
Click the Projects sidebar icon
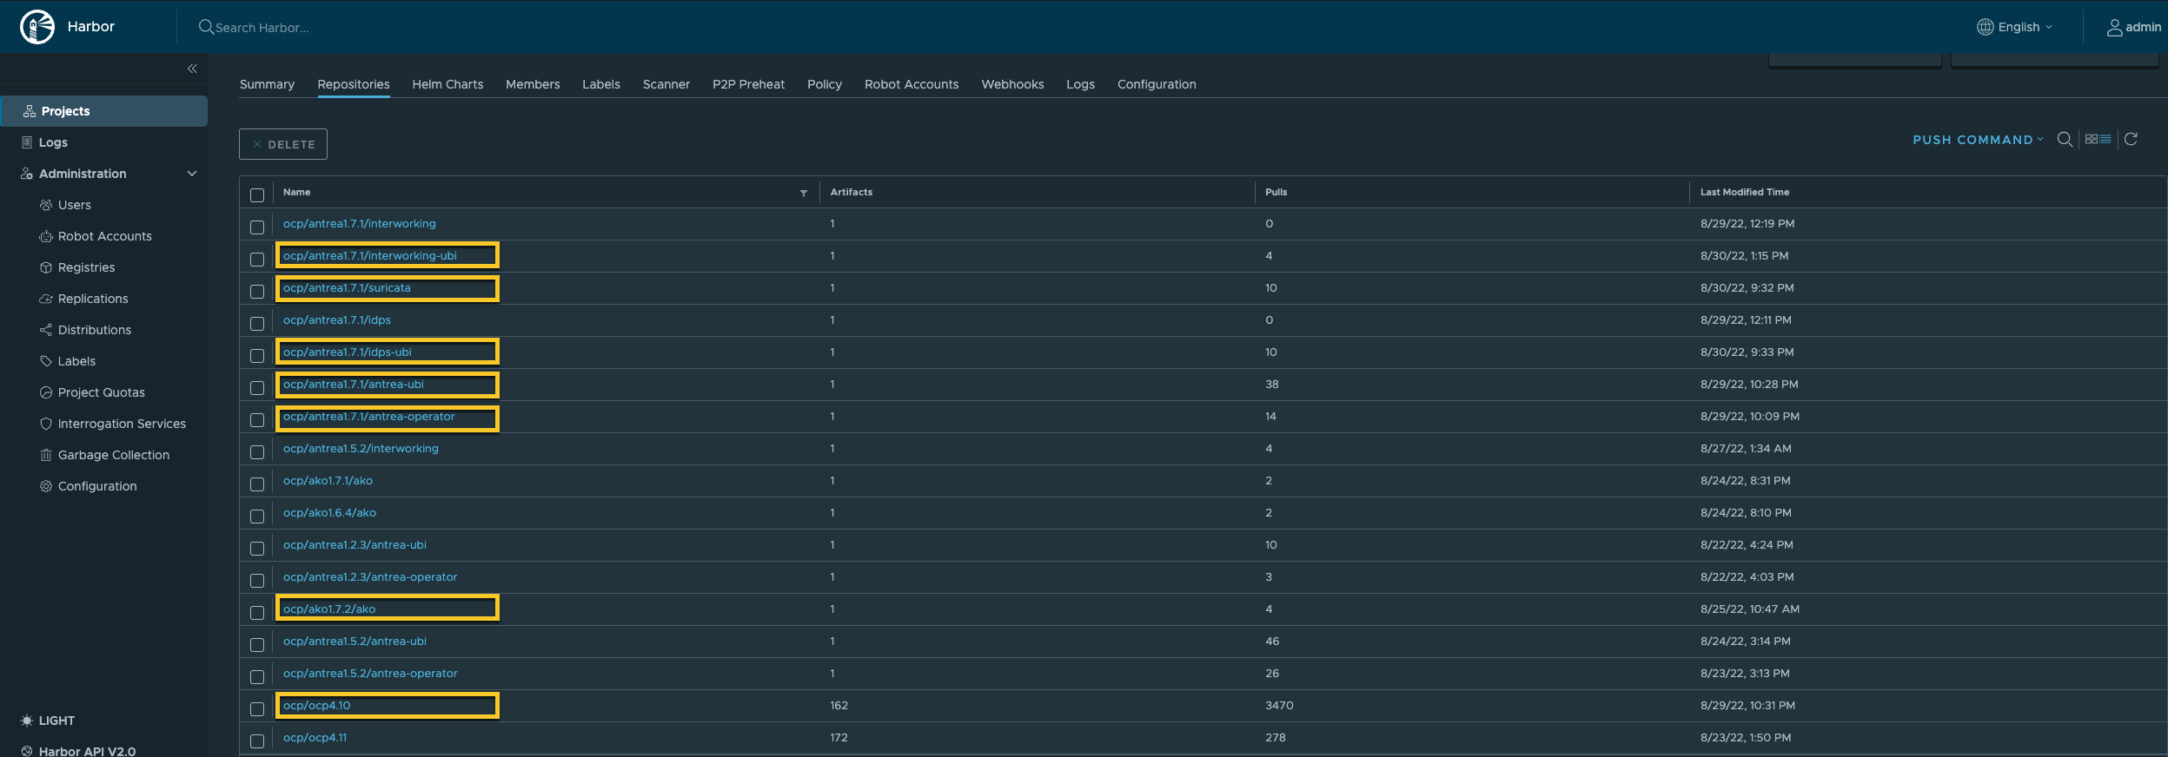(30, 111)
